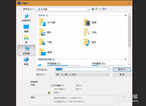The height and width of the screenshot is (106, 146).
Task: Select the 图片 folder
Action: pyautogui.click(x=45, y=33)
